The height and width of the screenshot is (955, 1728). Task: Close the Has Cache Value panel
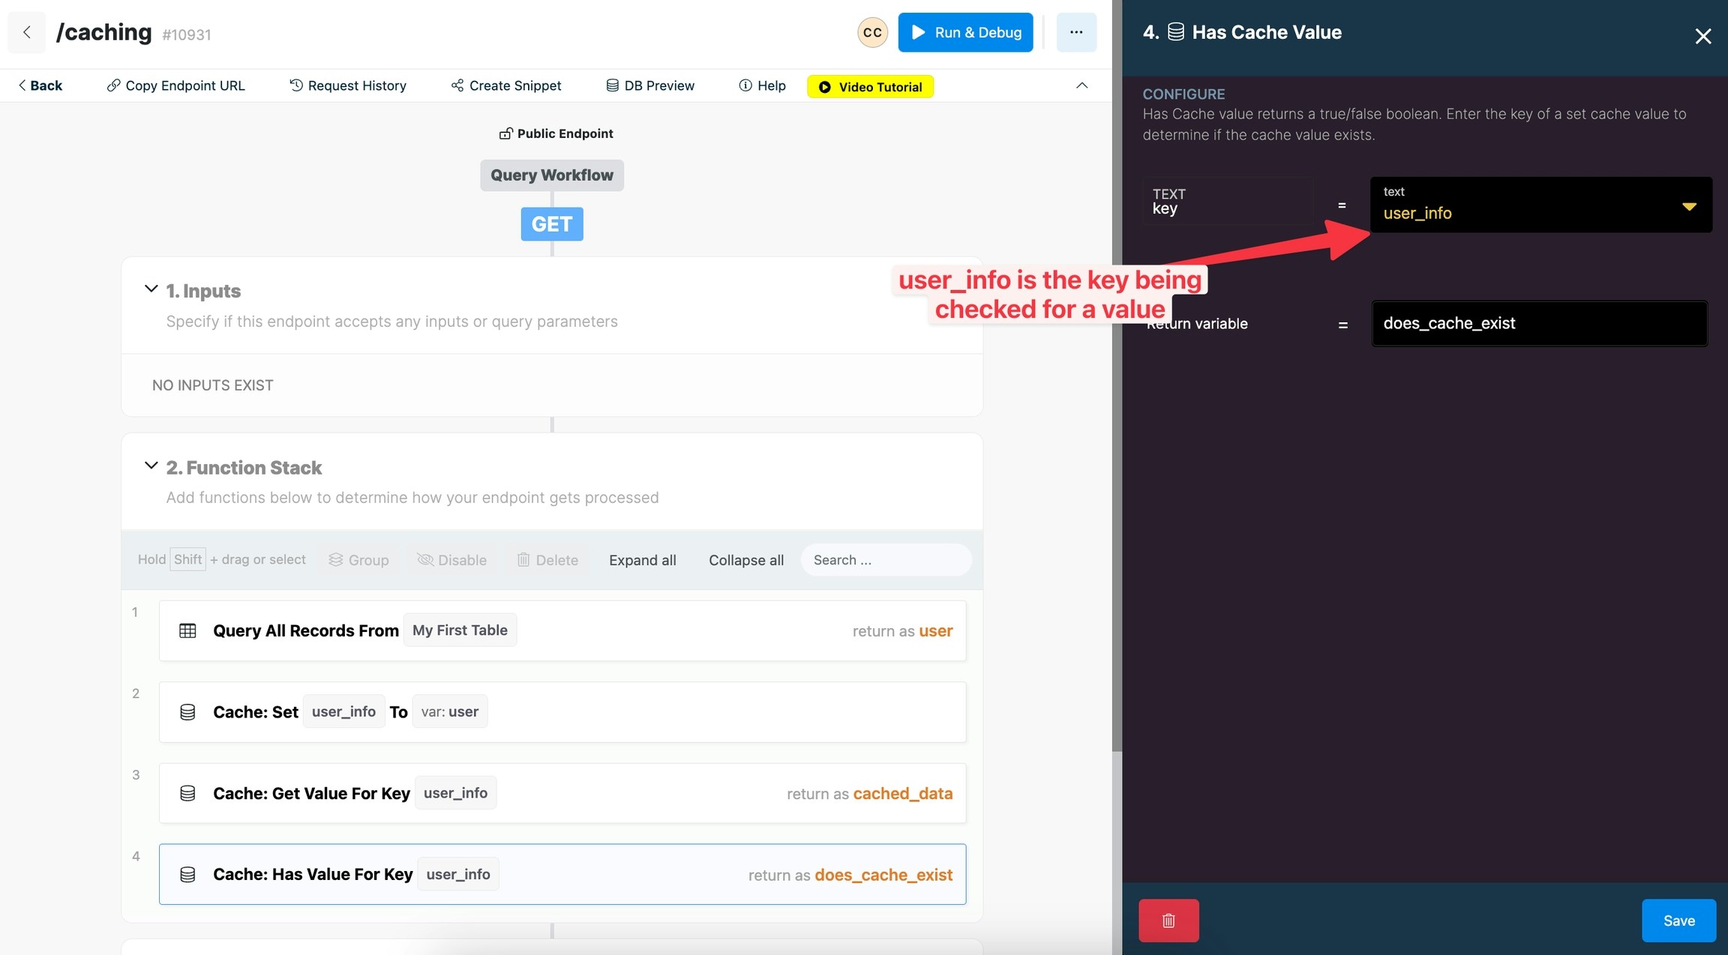point(1702,36)
